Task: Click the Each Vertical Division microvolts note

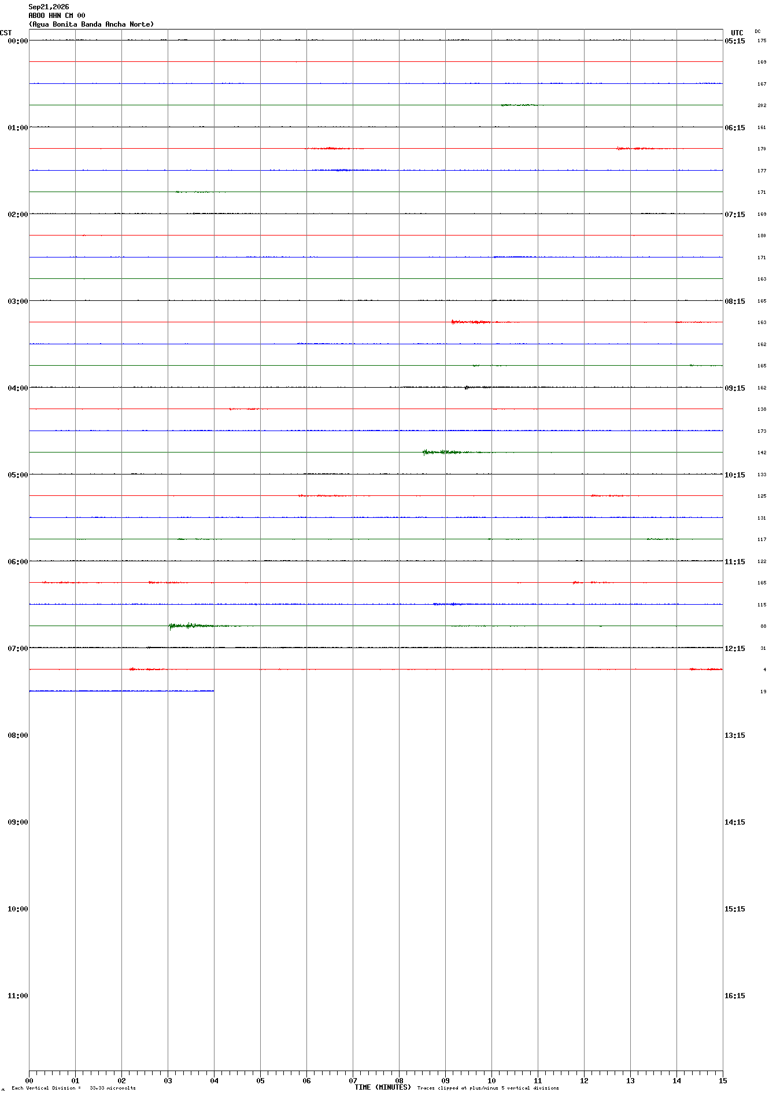Action: (74, 1088)
